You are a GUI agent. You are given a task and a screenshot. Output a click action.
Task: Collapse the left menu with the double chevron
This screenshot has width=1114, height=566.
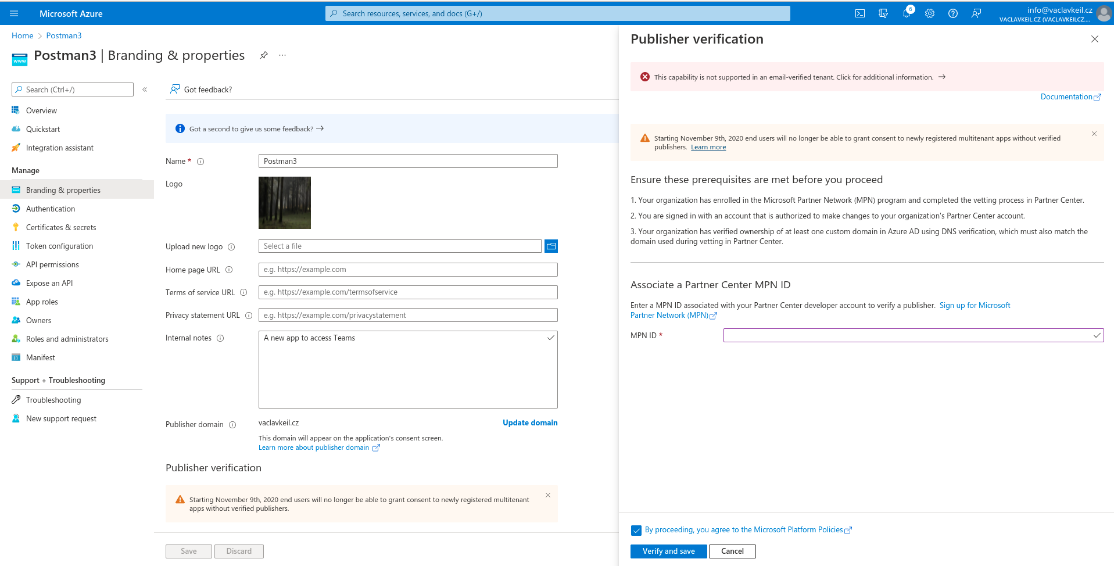pyautogui.click(x=145, y=89)
